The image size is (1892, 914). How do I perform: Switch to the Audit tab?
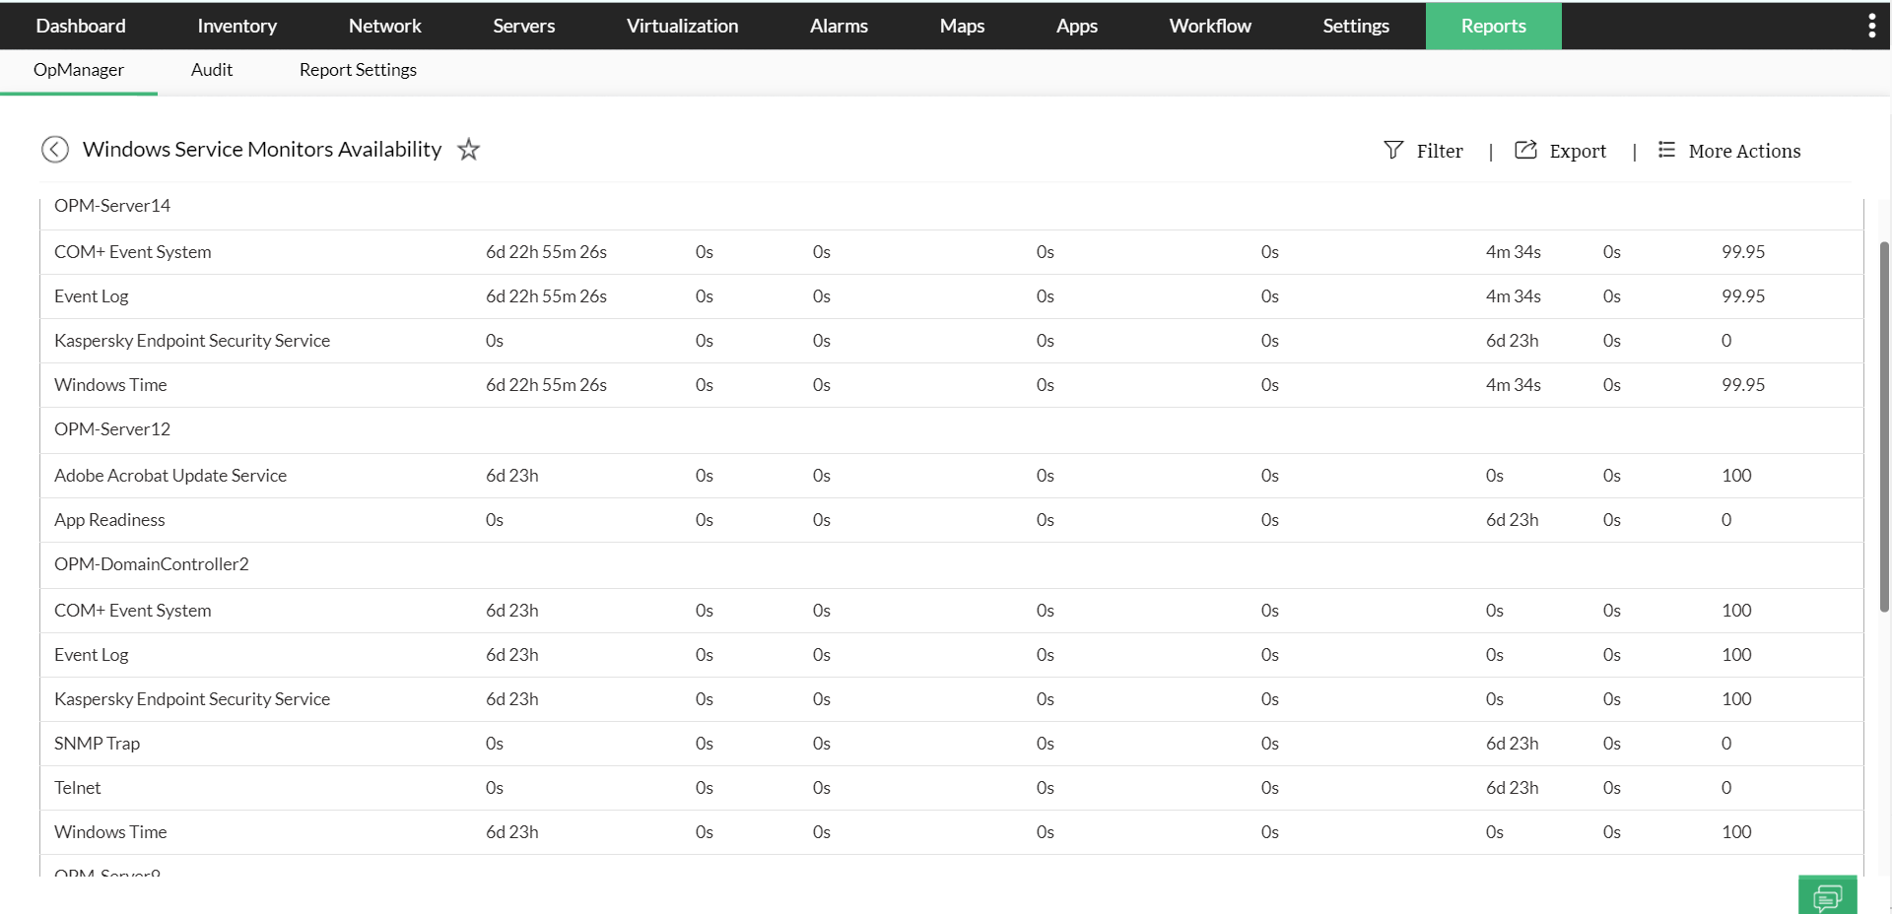(212, 70)
